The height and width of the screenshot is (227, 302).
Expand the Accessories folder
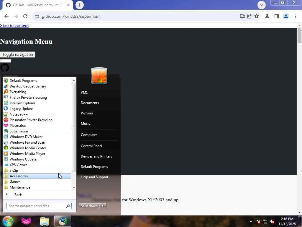[37, 176]
